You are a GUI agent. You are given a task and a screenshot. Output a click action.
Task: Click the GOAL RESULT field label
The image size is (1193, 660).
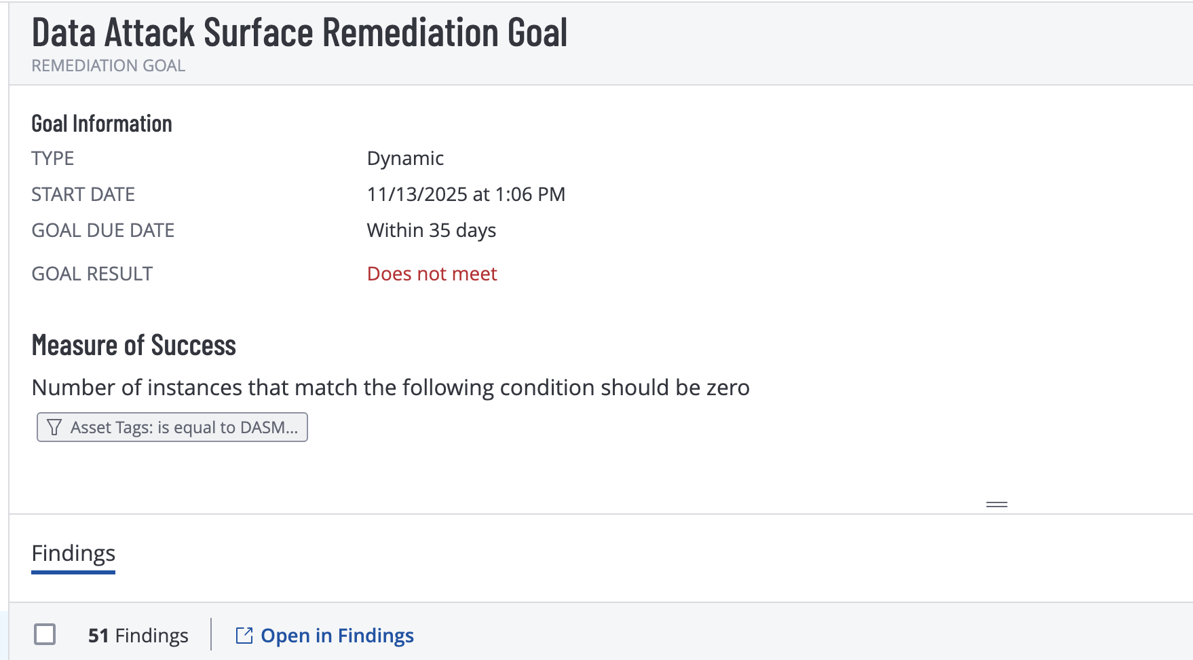(x=92, y=274)
